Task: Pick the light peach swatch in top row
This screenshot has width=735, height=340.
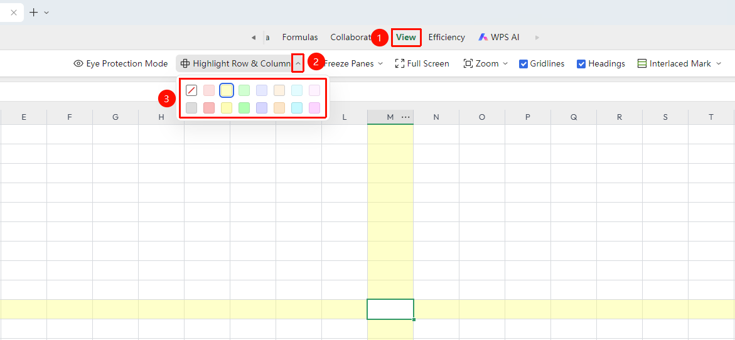Action: coord(279,90)
